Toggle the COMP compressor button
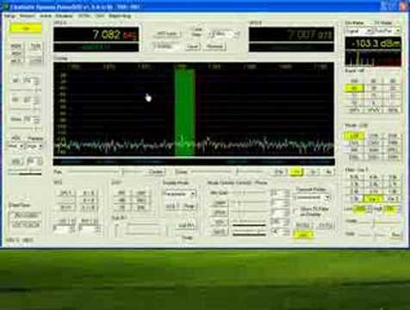 tap(219, 203)
